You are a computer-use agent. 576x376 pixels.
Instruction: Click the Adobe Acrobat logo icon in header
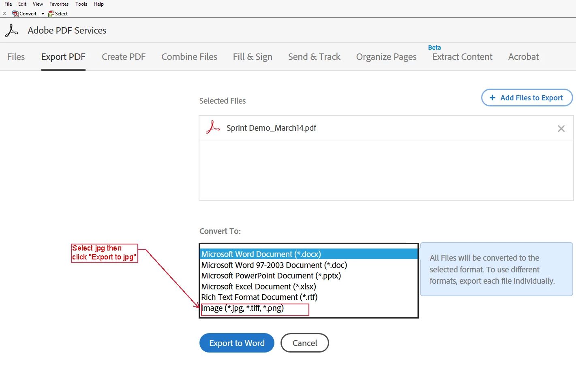pyautogui.click(x=12, y=30)
